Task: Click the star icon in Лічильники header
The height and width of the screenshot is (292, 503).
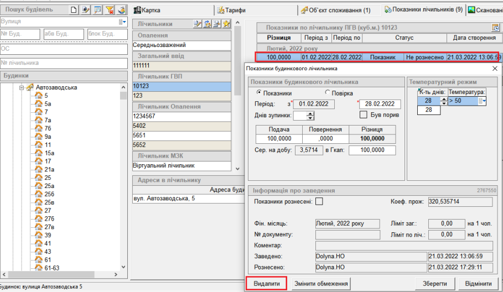Action: pos(226,24)
